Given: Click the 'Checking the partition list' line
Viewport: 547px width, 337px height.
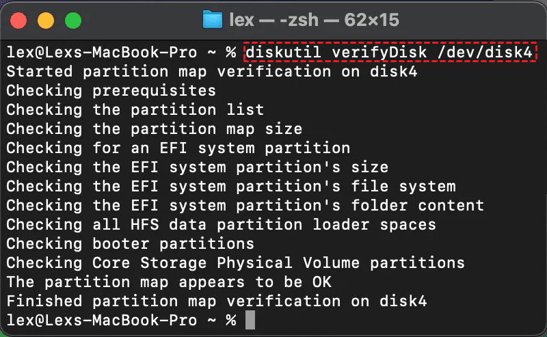Looking at the screenshot, I should (x=135, y=109).
